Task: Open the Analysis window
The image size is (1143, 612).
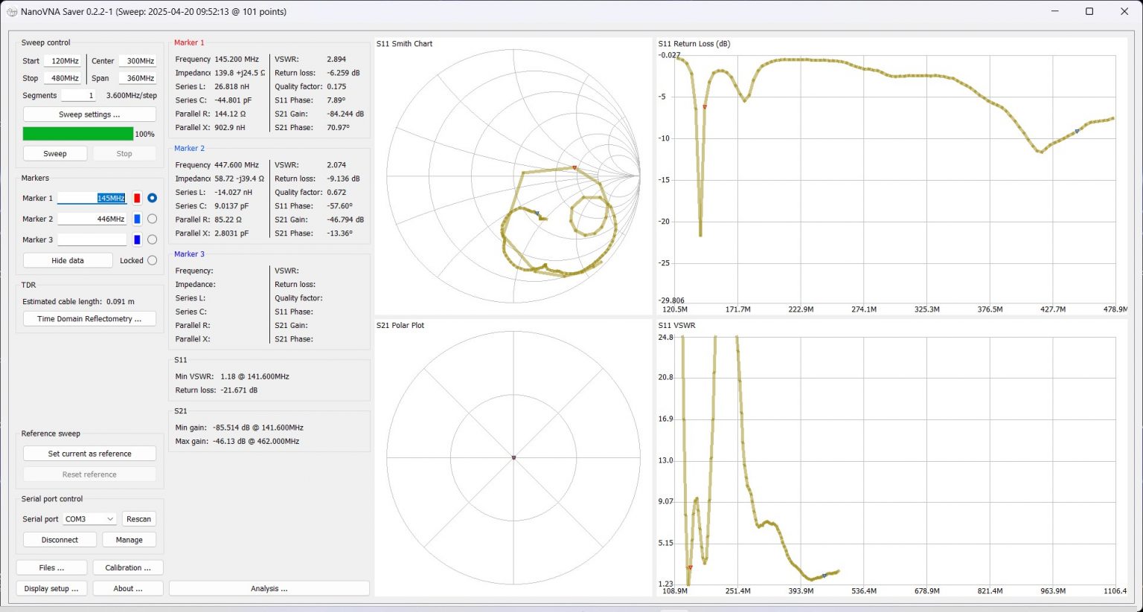Action: coord(269,588)
